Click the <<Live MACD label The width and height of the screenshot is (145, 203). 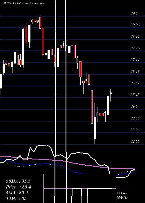coord(122,195)
